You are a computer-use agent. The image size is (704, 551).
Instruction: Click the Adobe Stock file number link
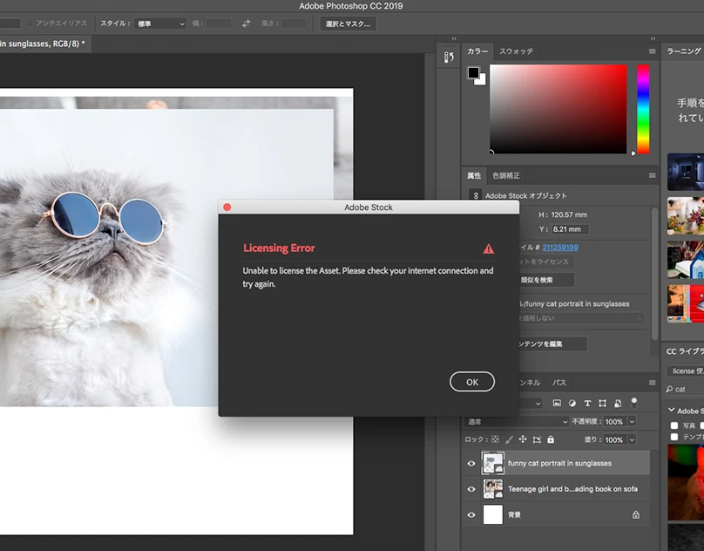tap(560, 248)
